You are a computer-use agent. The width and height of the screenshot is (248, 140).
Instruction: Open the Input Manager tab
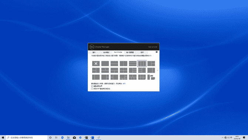click(x=130, y=52)
